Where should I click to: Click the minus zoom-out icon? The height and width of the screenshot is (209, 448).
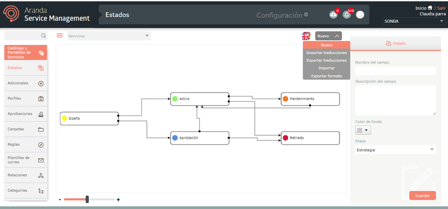60,200
